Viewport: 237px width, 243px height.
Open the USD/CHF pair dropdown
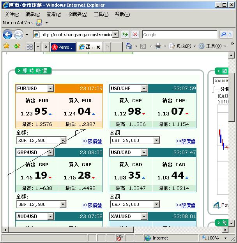click(x=144, y=89)
